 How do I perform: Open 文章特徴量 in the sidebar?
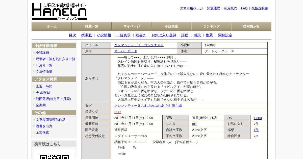(44, 72)
